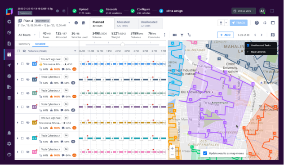Click the map zoom out minus

172,155
